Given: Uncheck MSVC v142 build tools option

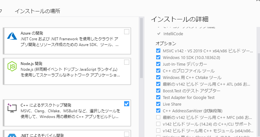Looking at the screenshot, I should click(x=158, y=51).
